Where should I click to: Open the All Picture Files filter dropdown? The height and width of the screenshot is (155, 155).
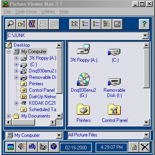coord(147,135)
